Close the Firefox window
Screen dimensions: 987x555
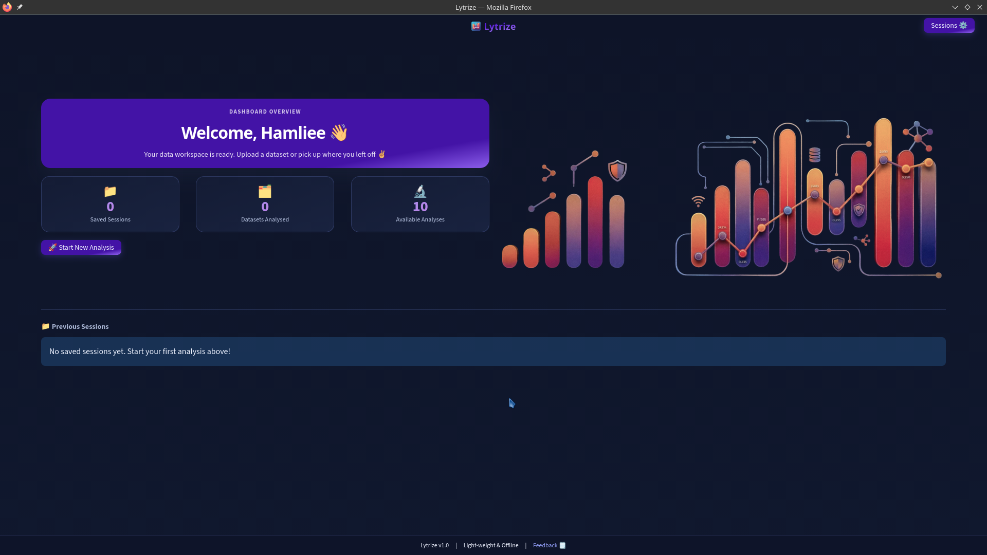(980, 7)
